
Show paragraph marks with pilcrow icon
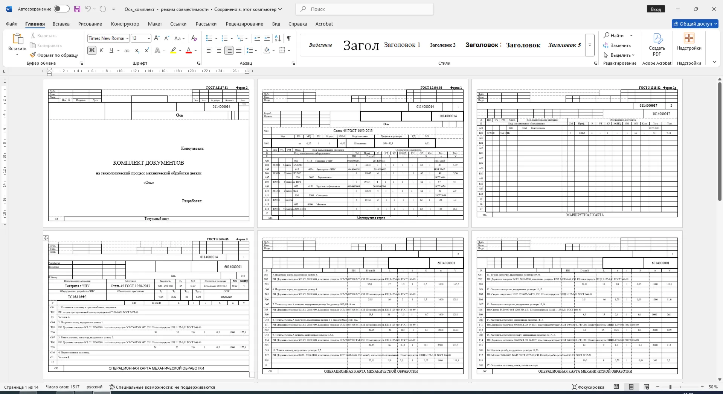tap(288, 38)
